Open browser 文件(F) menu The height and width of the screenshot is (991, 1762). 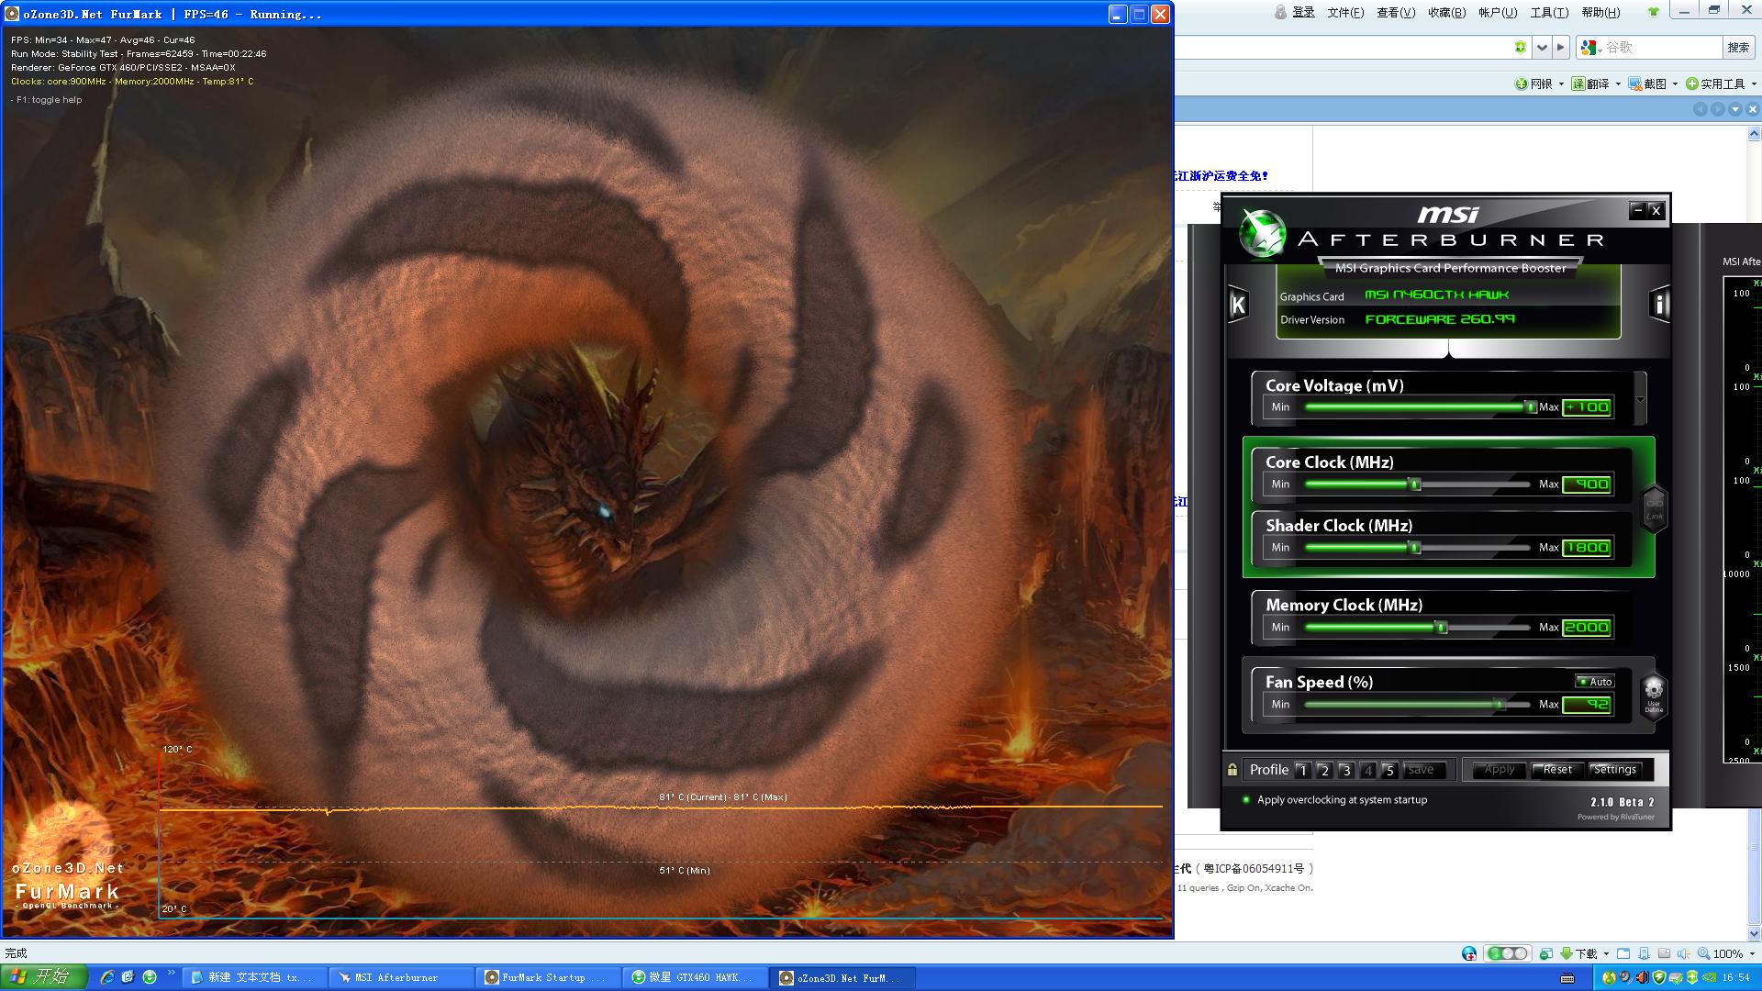pyautogui.click(x=1345, y=13)
